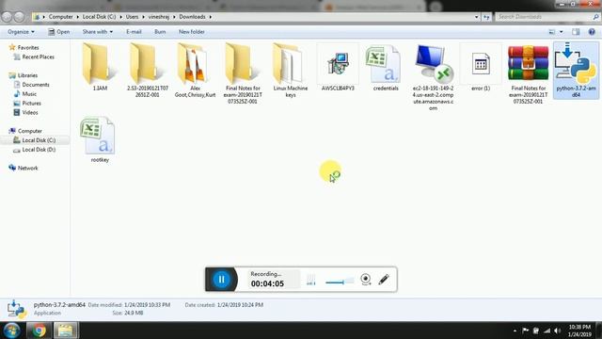Viewport: 602px width, 339px height.
Task: Open the Action Center flag icon
Action: click(x=525, y=331)
